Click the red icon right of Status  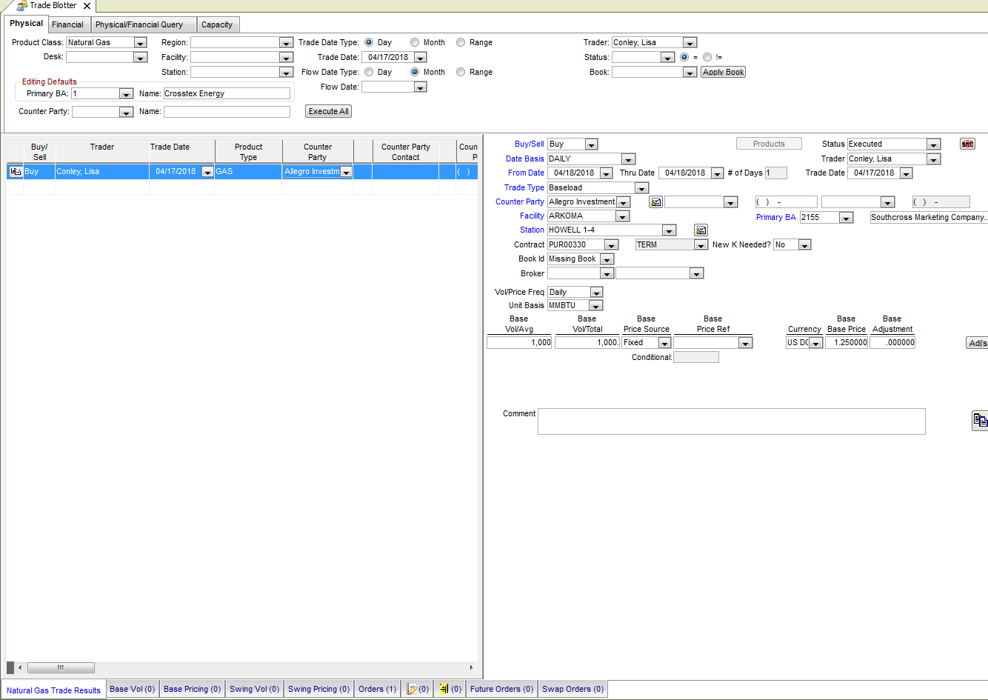tap(967, 144)
